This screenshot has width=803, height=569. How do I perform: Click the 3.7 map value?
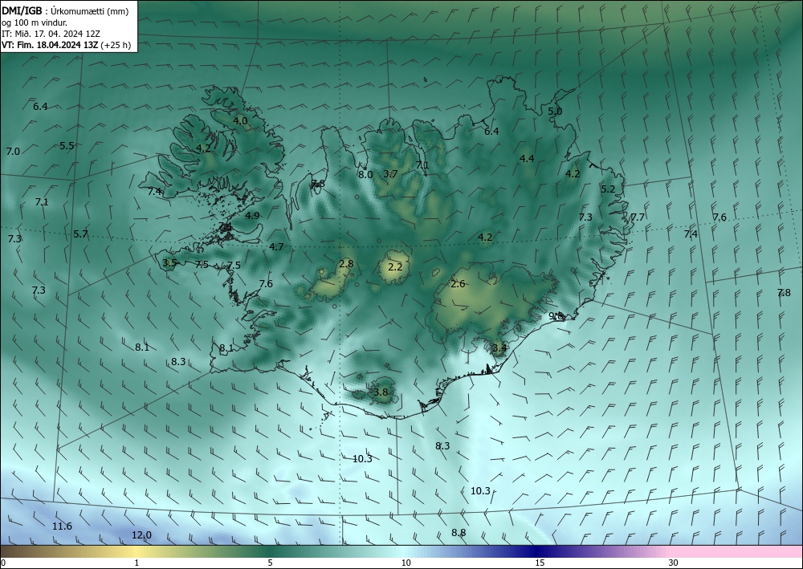coord(390,174)
